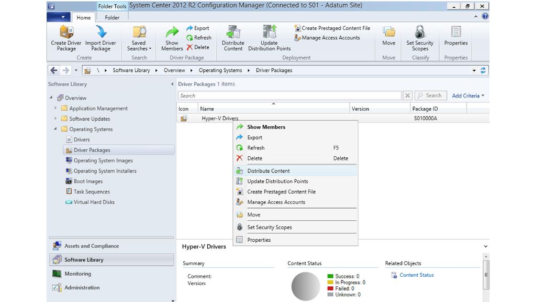Choose Delete in the context menu

(x=295, y=158)
